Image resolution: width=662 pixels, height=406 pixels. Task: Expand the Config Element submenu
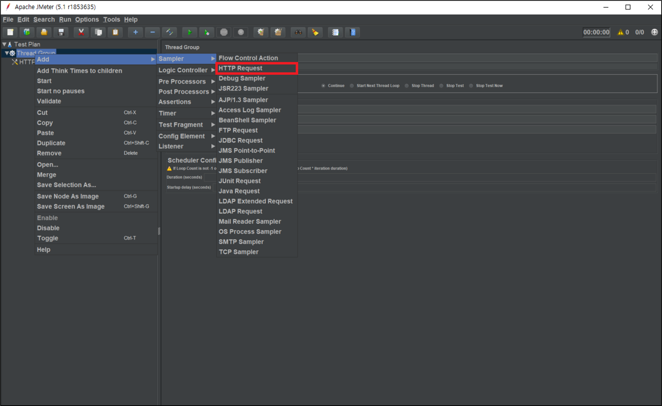(x=186, y=136)
